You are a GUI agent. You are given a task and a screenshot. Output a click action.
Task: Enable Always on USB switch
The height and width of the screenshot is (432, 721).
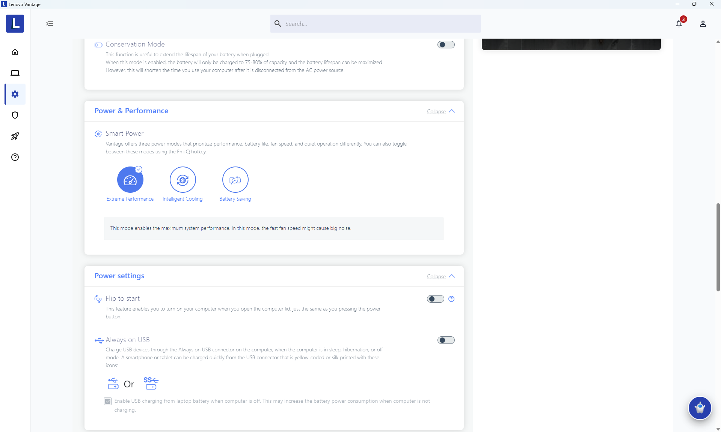(x=446, y=340)
